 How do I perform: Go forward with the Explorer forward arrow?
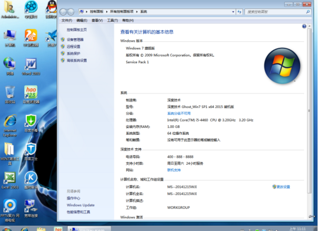coord(71,12)
